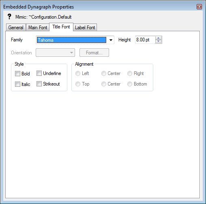Close the Embedded Dynagraph Properties dialog
The image size is (206, 204).
point(199,6)
